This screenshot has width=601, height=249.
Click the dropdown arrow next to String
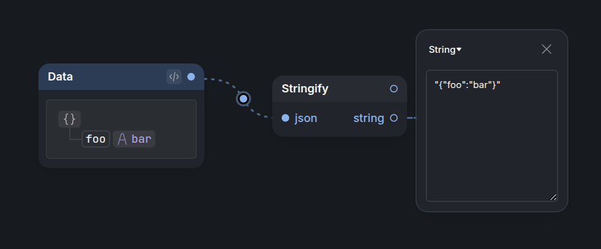coord(459,50)
